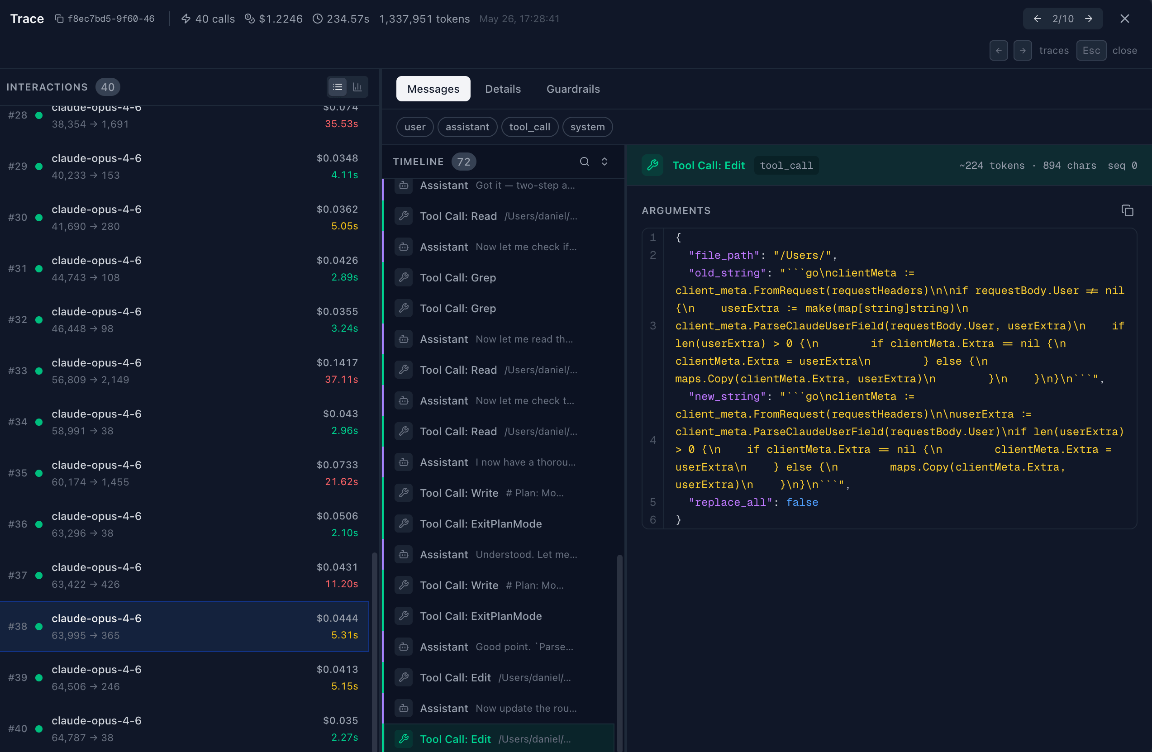This screenshot has height=752, width=1152.
Task: Toggle the user message filter
Action: click(x=415, y=127)
